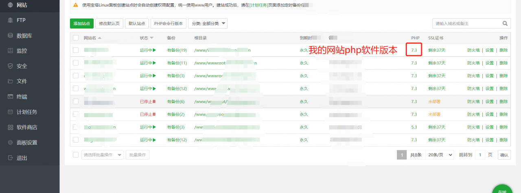Click the 跳转到 page number field
Screen dimensions: 521x193
point(480,155)
